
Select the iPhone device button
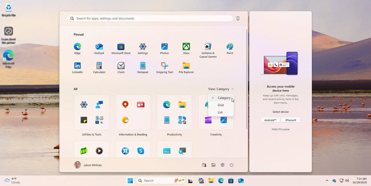click(x=291, y=120)
